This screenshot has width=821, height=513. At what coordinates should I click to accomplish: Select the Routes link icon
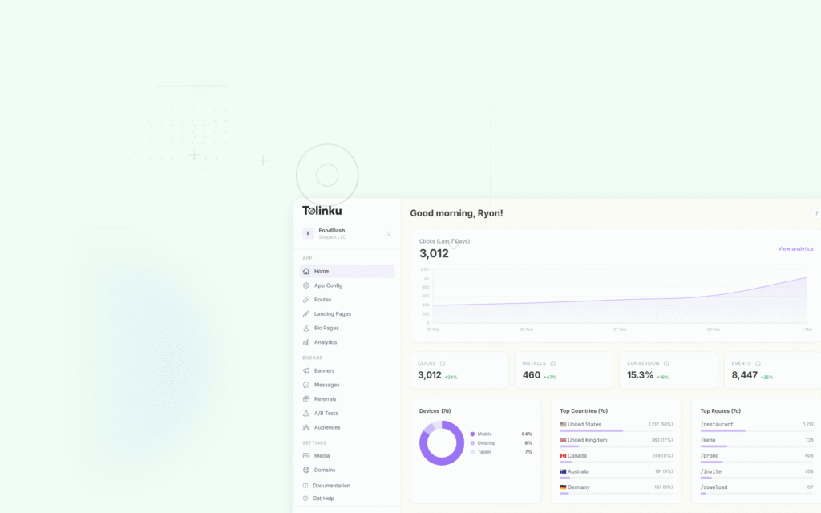pyautogui.click(x=306, y=299)
